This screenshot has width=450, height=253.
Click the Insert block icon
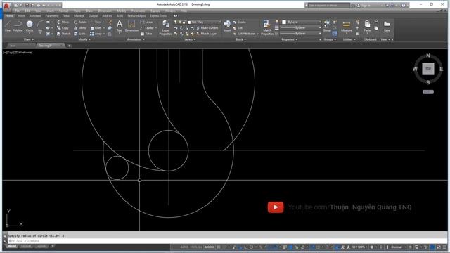(x=227, y=26)
